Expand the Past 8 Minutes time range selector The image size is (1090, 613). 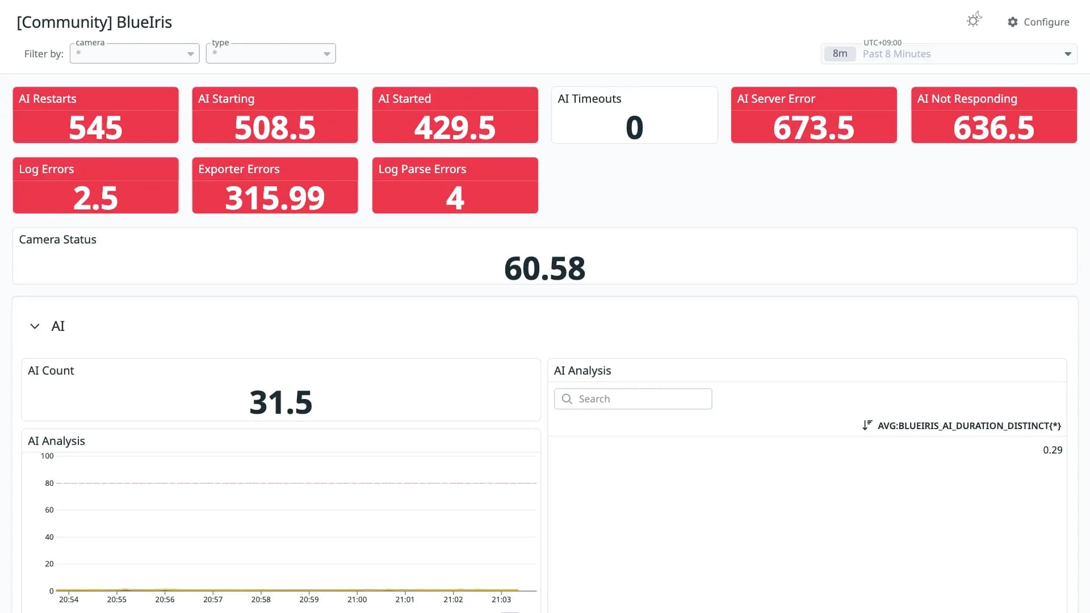[x=949, y=54]
